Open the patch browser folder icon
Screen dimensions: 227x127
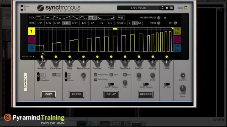[167, 8]
